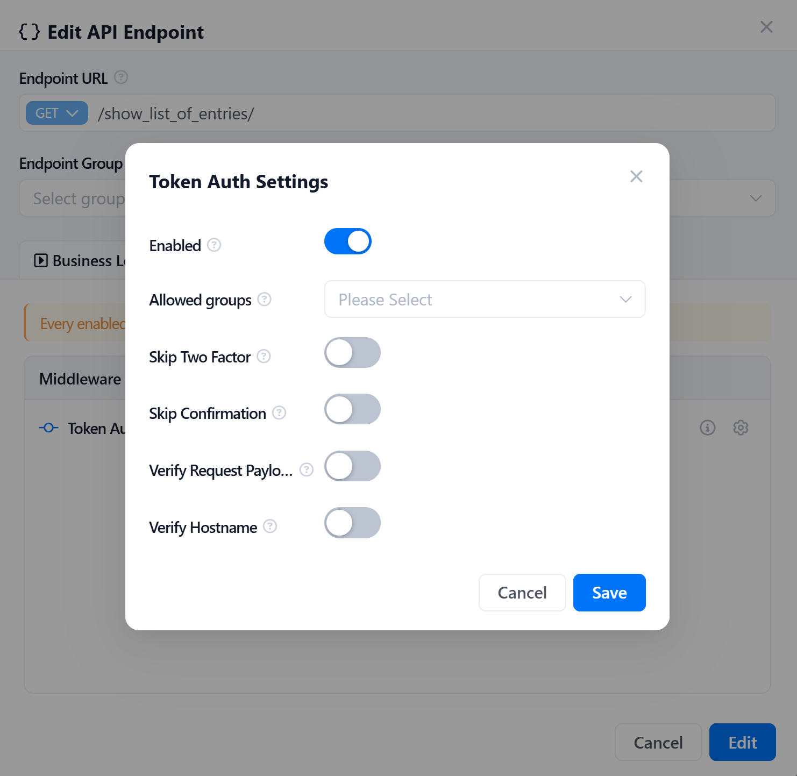
Task: Click help icon next to Skip Two Factor
Action: (264, 356)
